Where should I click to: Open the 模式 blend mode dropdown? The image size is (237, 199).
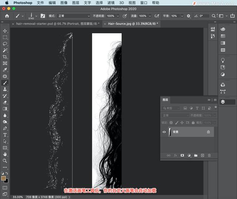tap(74, 16)
